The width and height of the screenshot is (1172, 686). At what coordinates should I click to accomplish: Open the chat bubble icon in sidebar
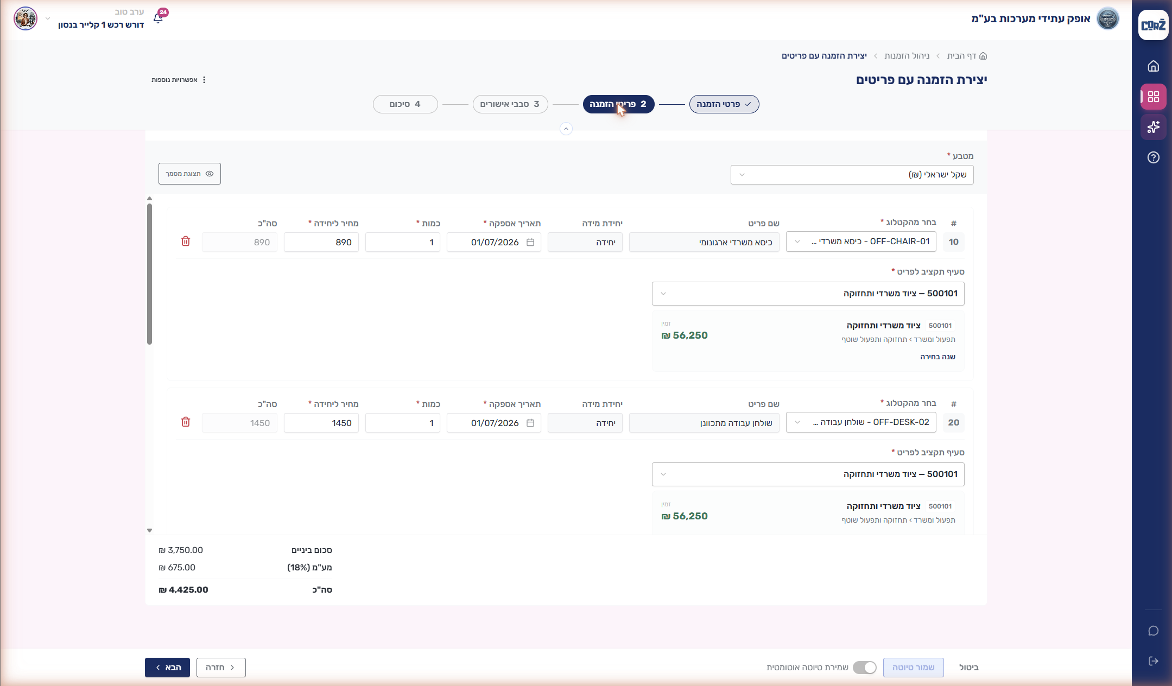tap(1153, 631)
